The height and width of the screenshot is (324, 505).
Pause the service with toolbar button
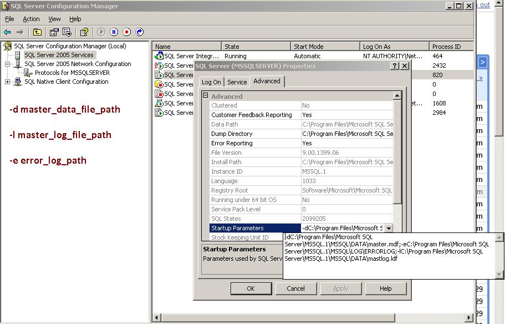[114, 32]
